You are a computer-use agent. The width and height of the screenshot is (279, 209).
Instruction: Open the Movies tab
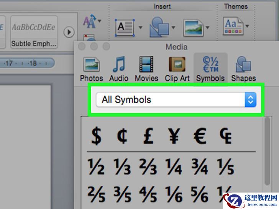point(146,69)
